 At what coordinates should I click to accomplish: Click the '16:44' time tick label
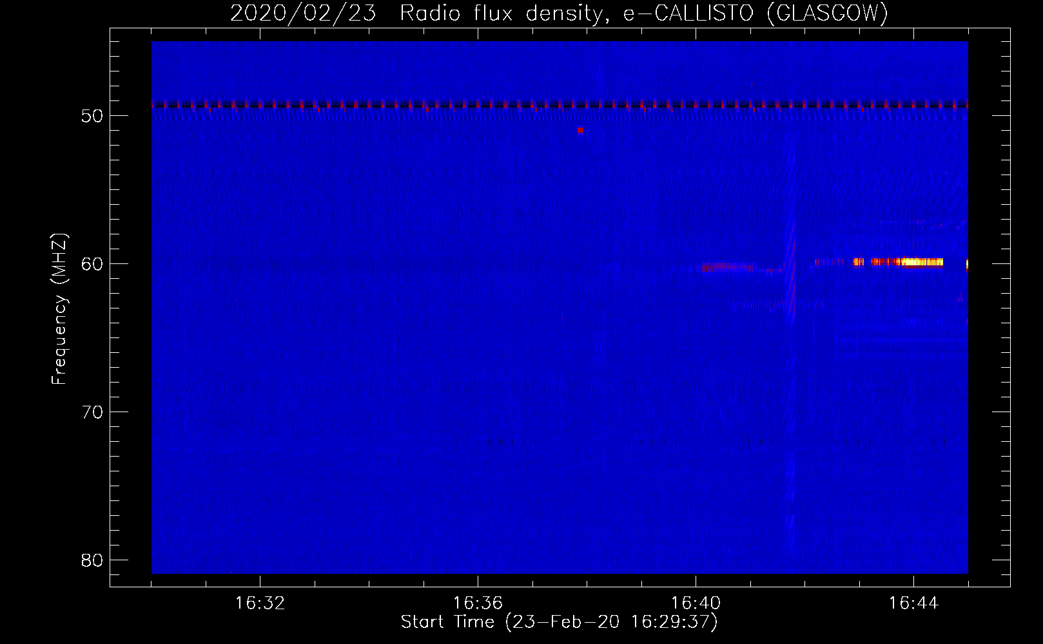pyautogui.click(x=913, y=603)
